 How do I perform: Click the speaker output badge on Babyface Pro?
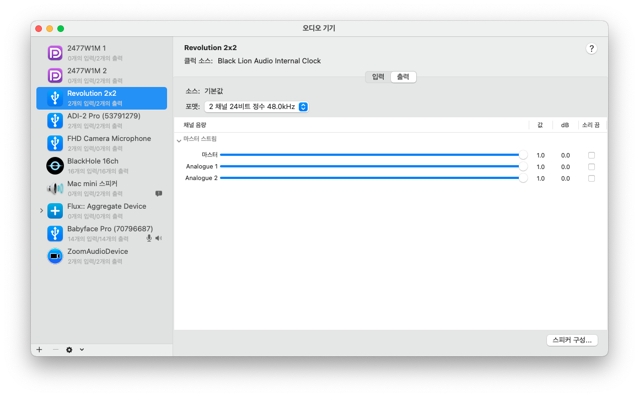(159, 238)
